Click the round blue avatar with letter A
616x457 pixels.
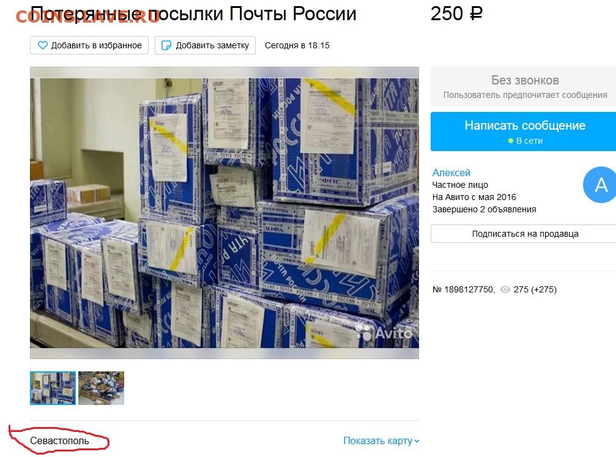(x=599, y=185)
